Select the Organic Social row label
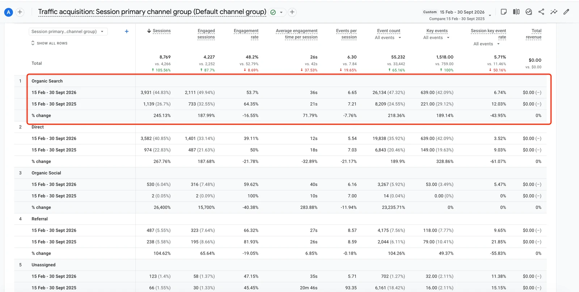 pyautogui.click(x=46, y=173)
